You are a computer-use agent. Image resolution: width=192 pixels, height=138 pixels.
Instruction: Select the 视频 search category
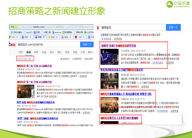click(x=67, y=52)
